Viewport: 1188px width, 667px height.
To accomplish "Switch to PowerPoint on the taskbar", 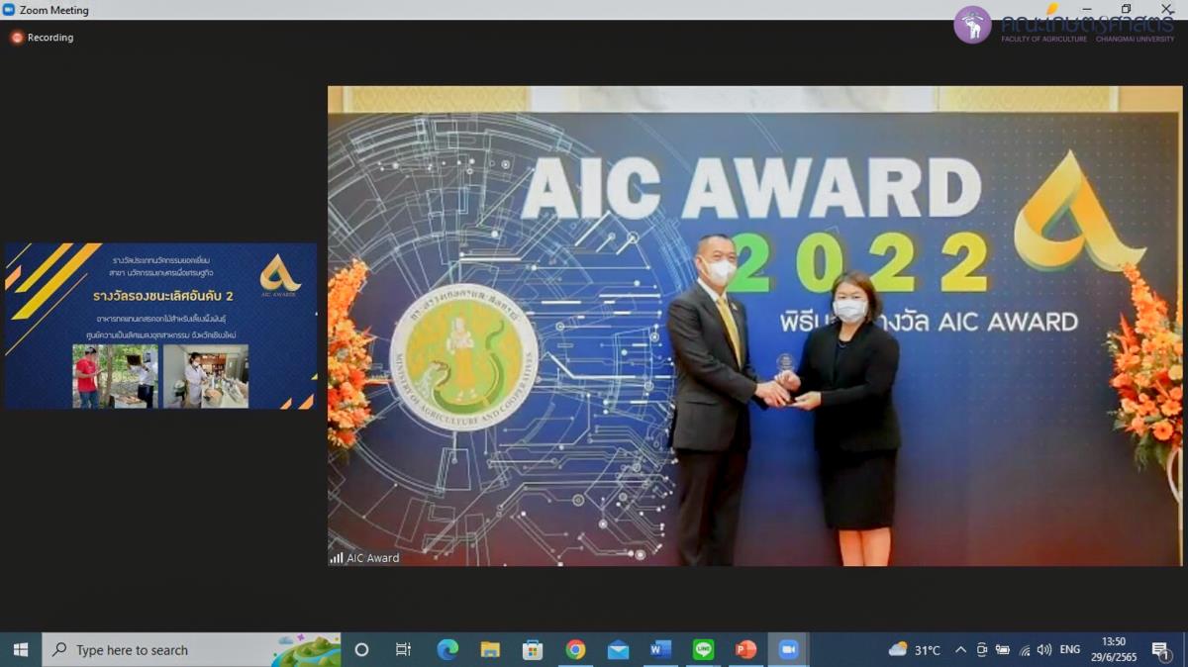I will pos(746,650).
